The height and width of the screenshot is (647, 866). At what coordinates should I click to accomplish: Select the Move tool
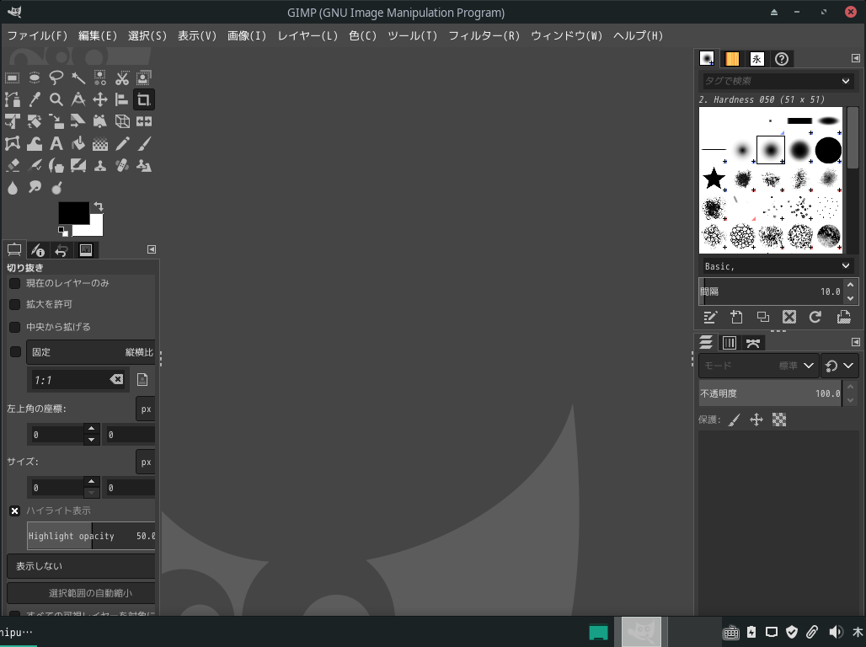100,99
